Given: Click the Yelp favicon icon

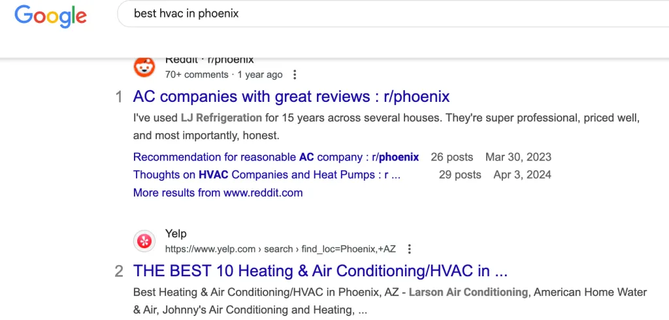Looking at the screenshot, I should [x=144, y=241].
